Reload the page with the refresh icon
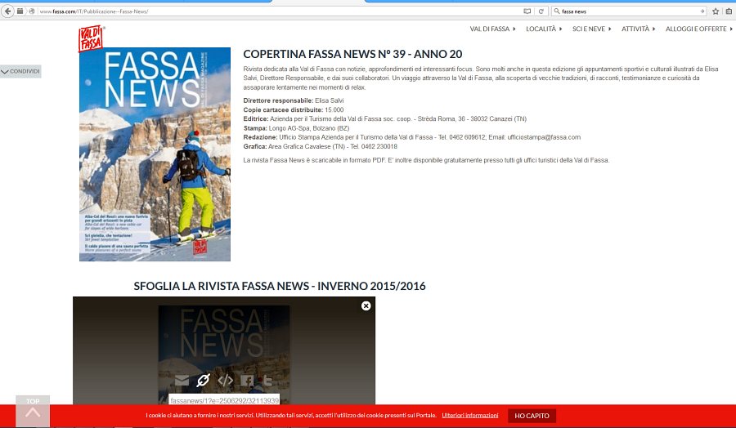 click(x=541, y=11)
